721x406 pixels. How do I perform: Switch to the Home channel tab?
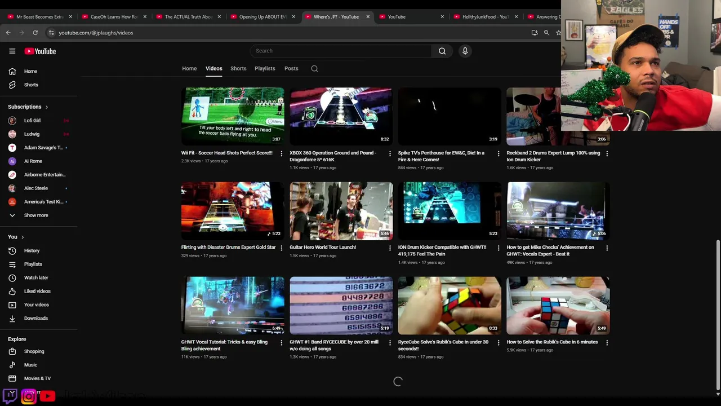coord(189,69)
